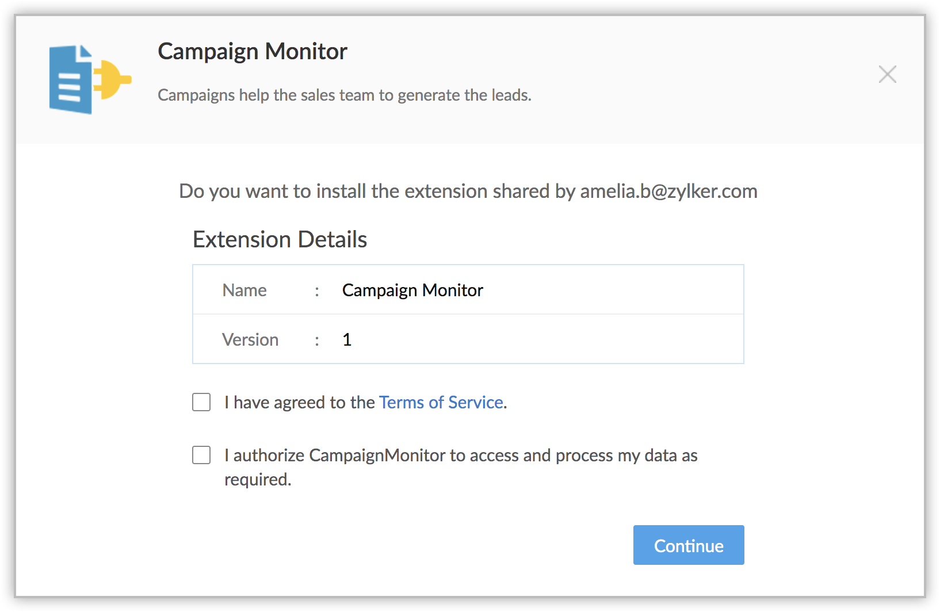Viewport: 940px width, 612px height.
Task: Click the 'Campaigns help the sales team' description
Action: coord(344,95)
